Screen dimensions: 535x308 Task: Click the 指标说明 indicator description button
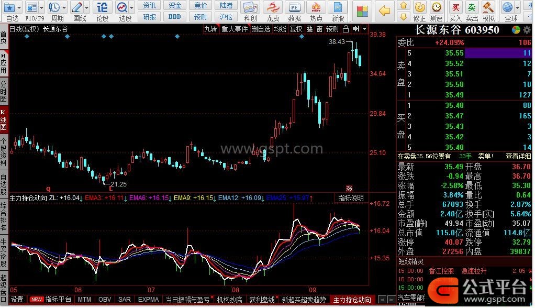(351, 198)
